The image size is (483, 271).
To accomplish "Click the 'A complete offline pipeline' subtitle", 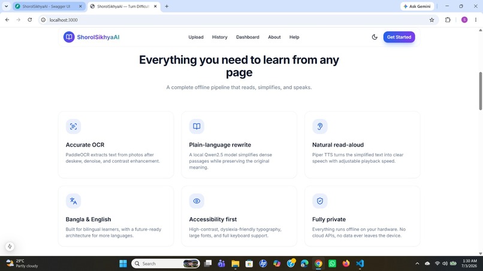I will [x=239, y=87].
